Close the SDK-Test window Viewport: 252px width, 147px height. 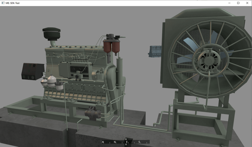coord(247,3)
